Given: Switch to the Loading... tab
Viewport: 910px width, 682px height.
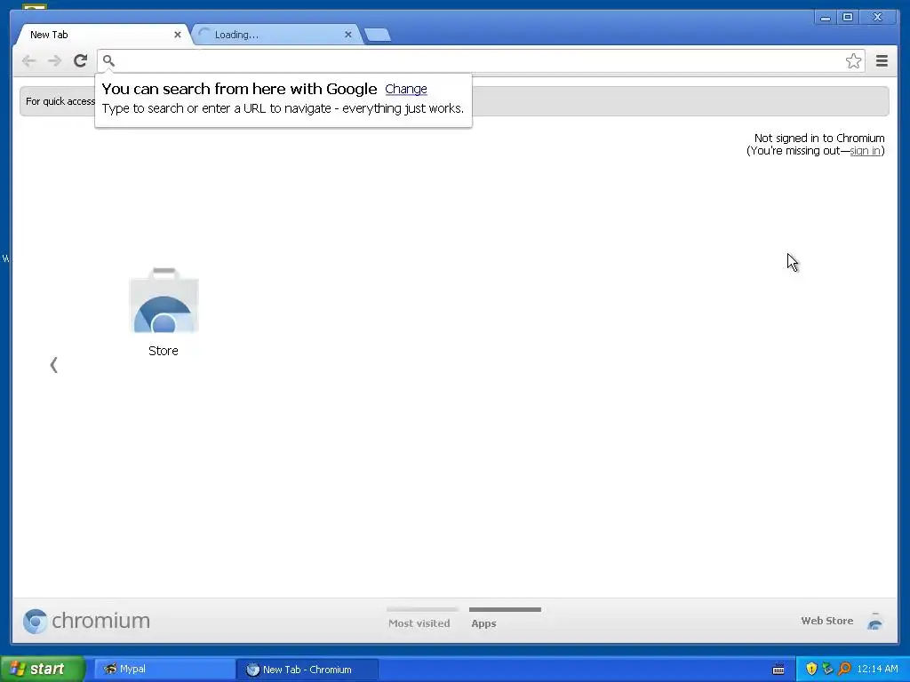Looking at the screenshot, I should pyautogui.click(x=276, y=35).
